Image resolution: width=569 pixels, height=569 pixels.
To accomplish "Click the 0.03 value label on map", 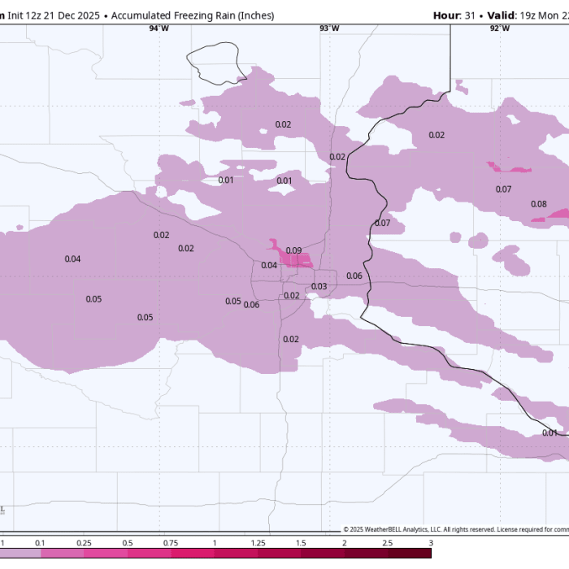I will click(319, 286).
